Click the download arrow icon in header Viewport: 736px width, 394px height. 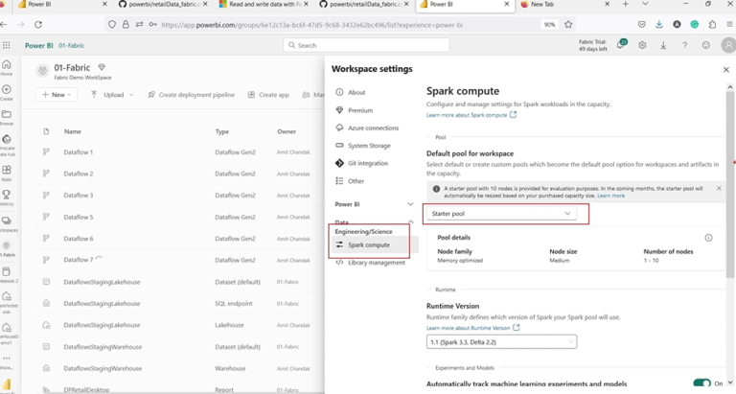pyautogui.click(x=663, y=46)
